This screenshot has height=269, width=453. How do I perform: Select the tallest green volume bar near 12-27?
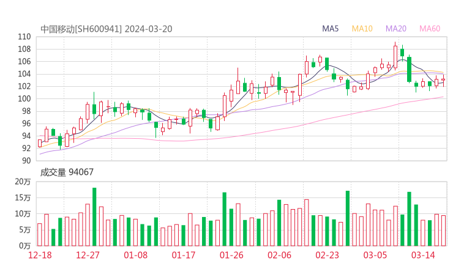[94, 217]
